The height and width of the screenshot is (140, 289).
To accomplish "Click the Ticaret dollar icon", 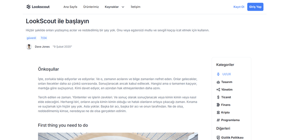I will 218,97.
